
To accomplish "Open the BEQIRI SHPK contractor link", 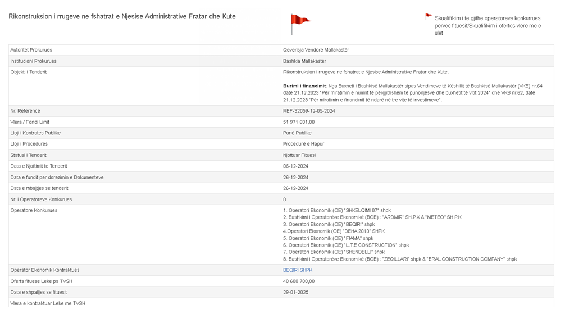I will click(x=297, y=270).
